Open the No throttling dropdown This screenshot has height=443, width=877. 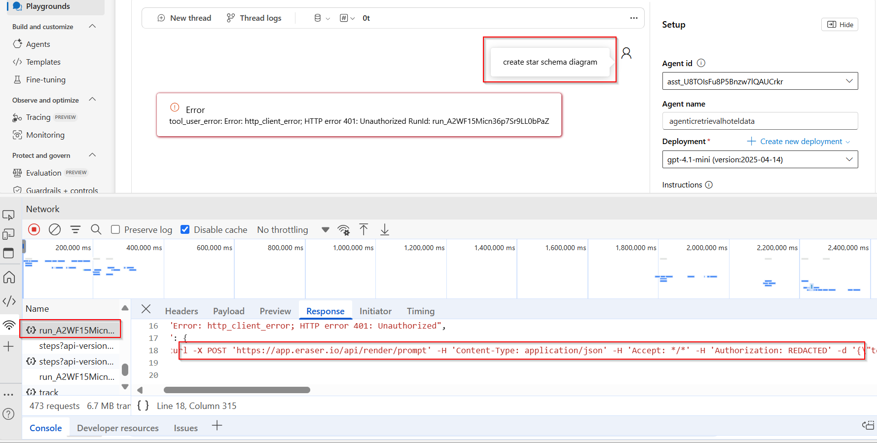coord(293,229)
